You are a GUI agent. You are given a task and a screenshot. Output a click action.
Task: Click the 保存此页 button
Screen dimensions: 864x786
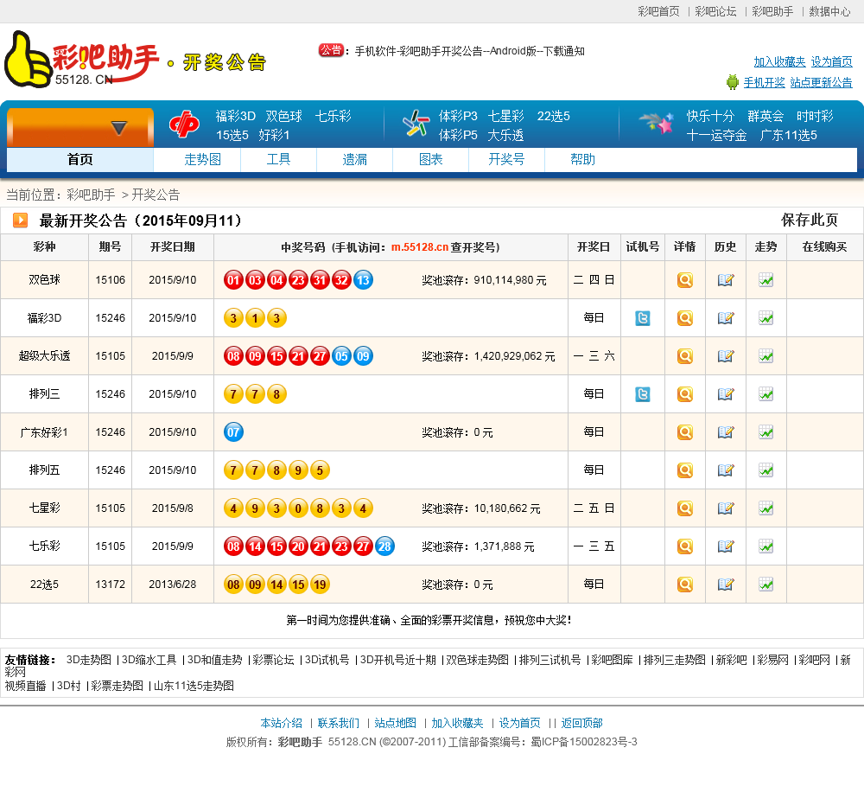[809, 220]
